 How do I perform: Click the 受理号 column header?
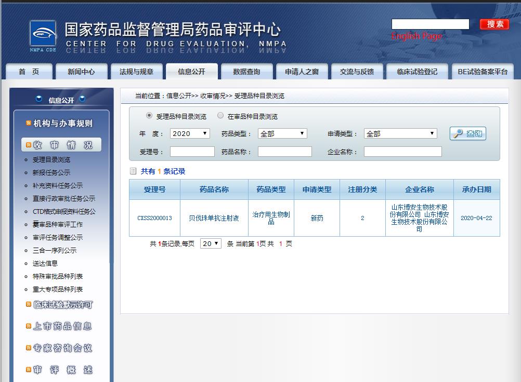[x=154, y=189]
